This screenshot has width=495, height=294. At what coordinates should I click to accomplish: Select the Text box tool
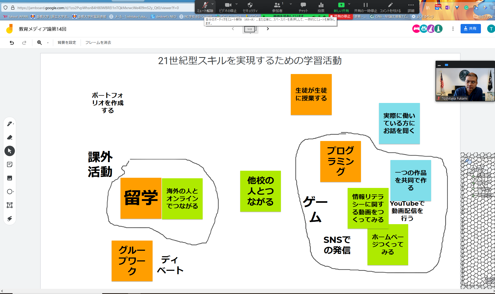click(x=10, y=205)
